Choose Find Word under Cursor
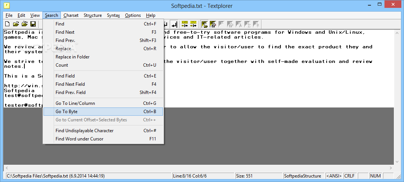Image resolution: width=404 pixels, height=182 pixels. (x=103, y=139)
